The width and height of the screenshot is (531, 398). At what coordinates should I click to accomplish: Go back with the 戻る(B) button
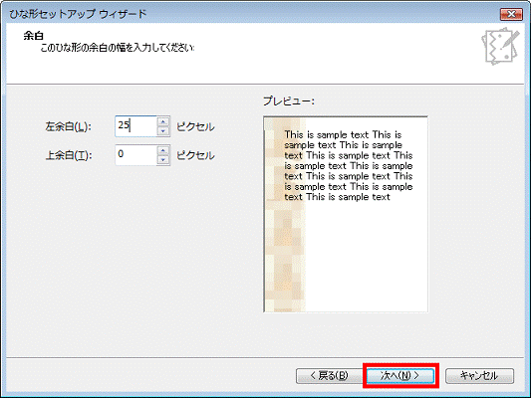329,376
